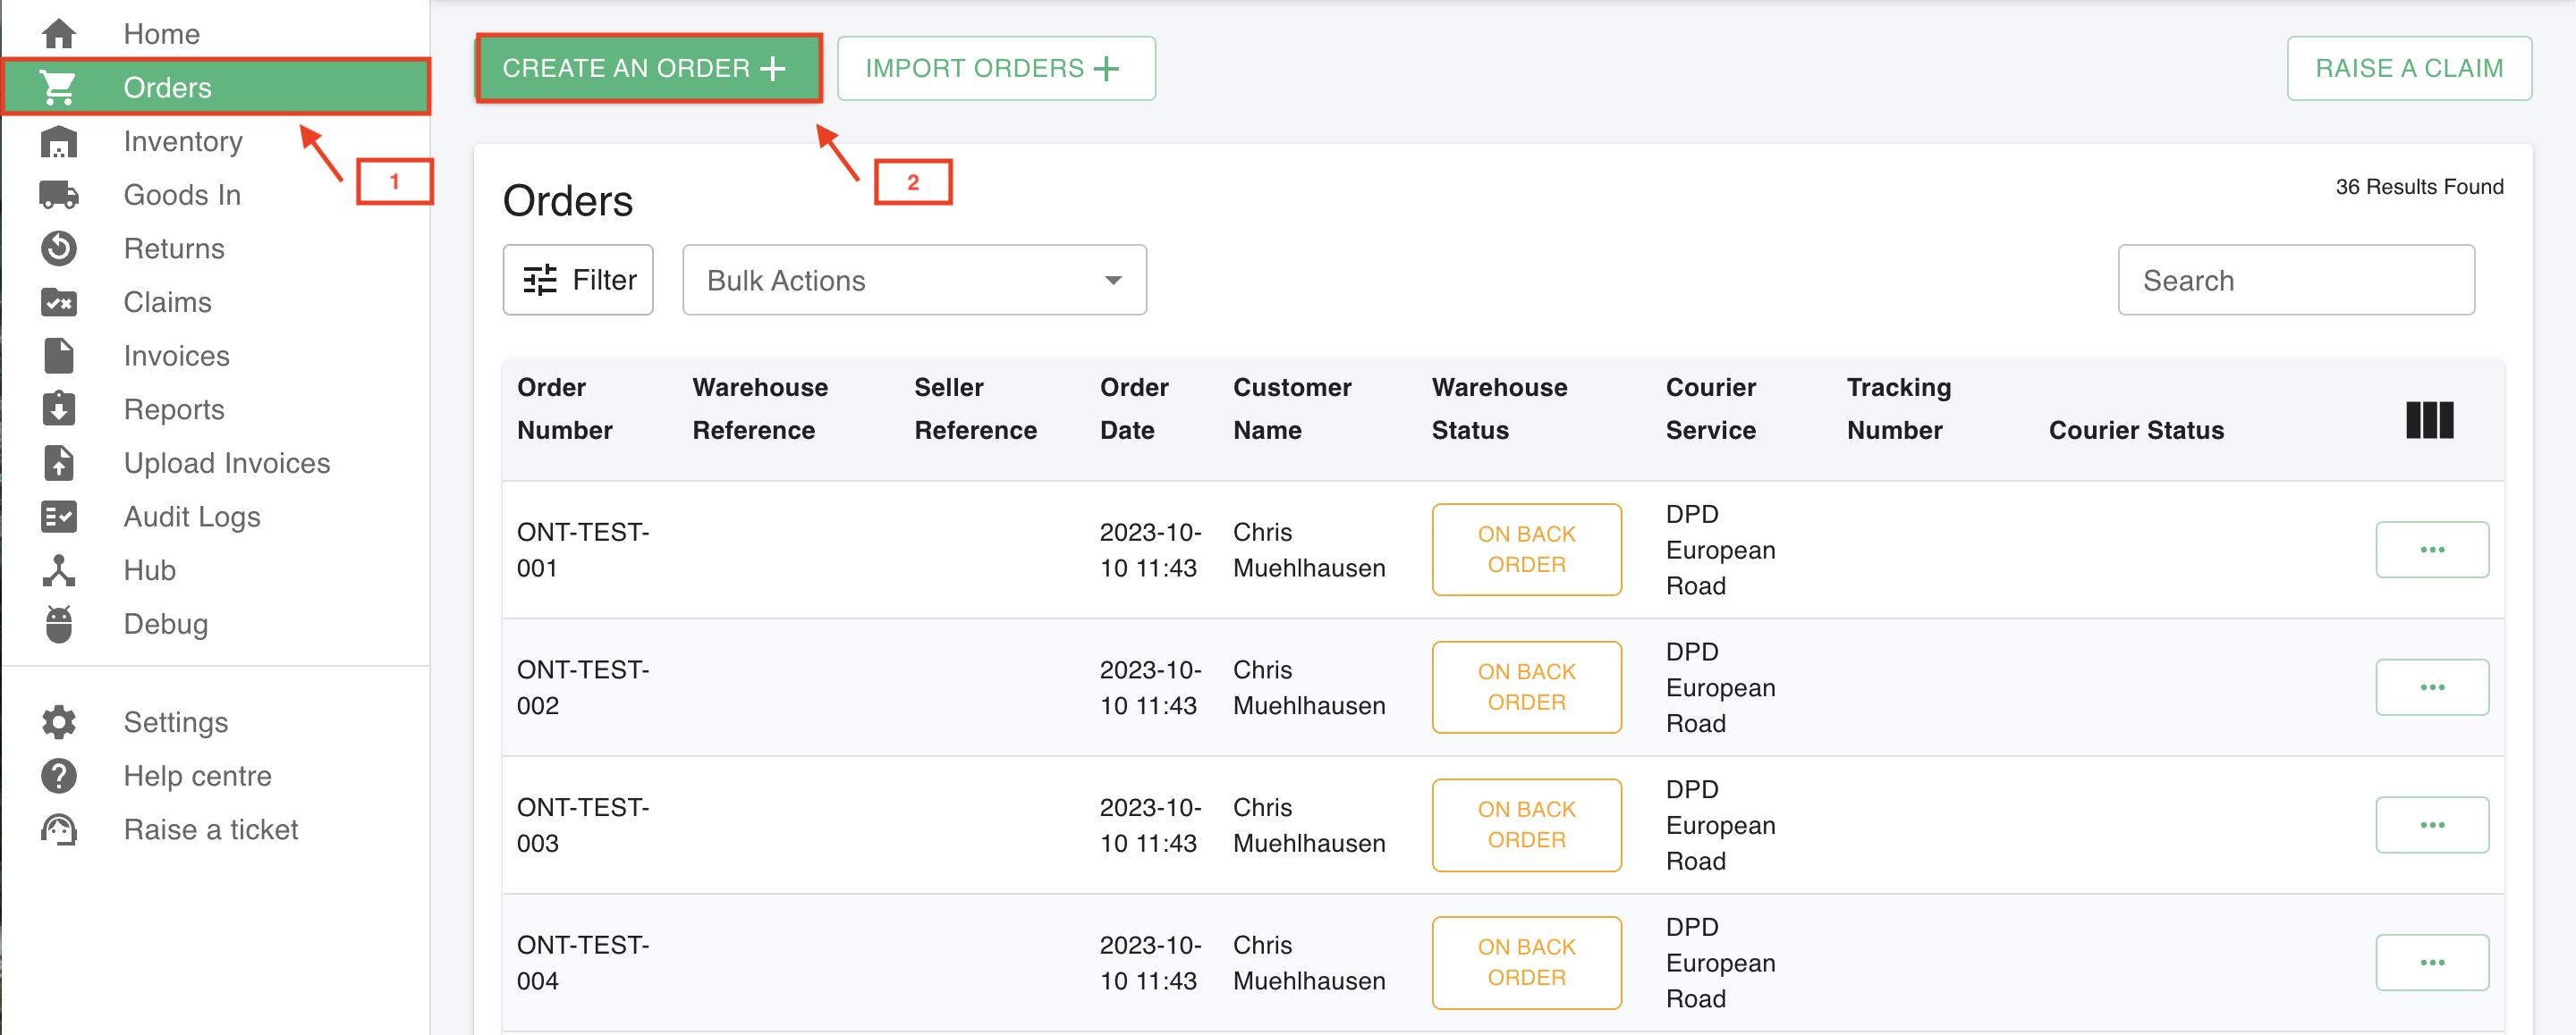Open the Hub page
The width and height of the screenshot is (2576, 1035).
coord(216,569)
